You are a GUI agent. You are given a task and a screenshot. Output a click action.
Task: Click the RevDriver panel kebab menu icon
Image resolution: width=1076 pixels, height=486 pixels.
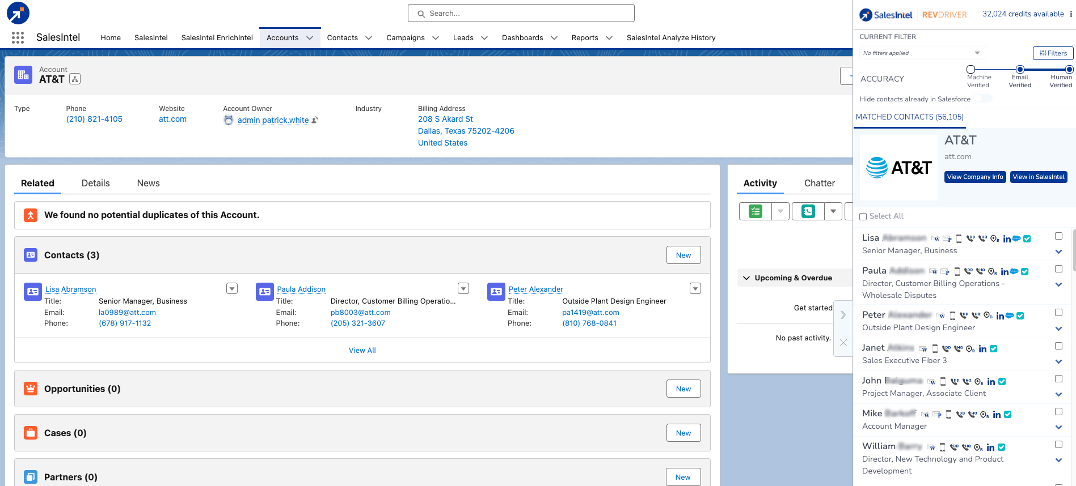1071,14
